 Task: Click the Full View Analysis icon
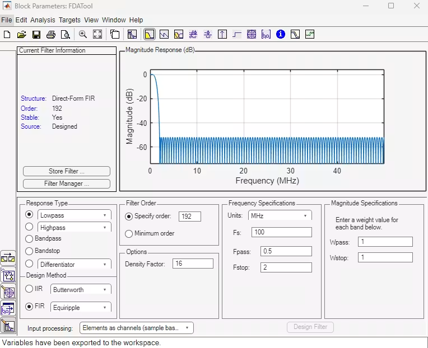click(x=115, y=34)
